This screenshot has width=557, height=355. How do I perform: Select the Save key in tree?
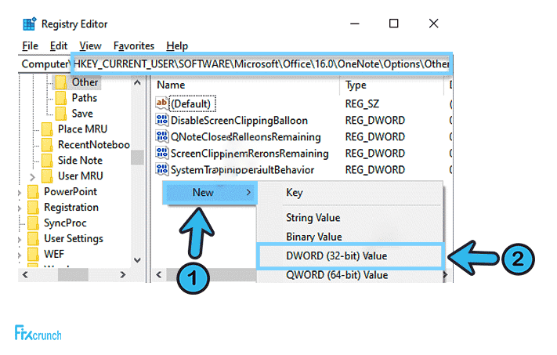pyautogui.click(x=82, y=114)
